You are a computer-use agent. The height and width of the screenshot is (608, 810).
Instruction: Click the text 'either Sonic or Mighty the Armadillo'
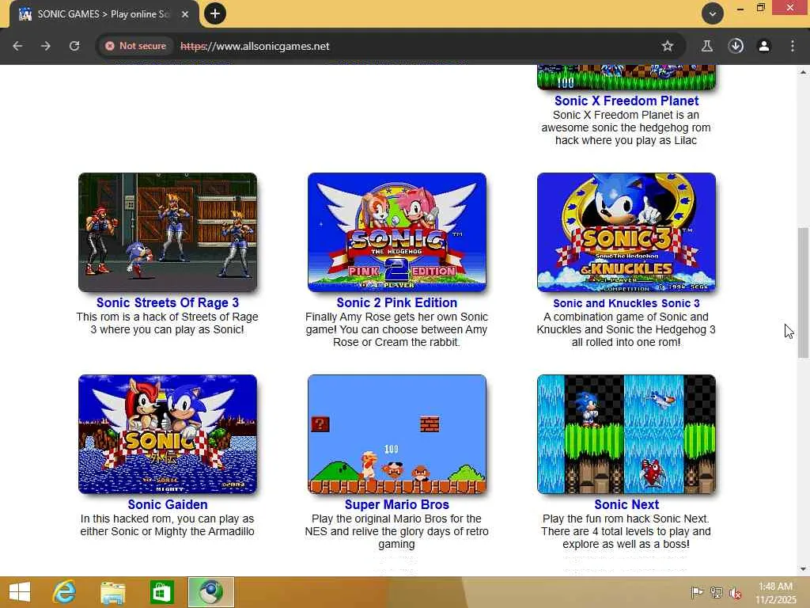[x=168, y=531]
